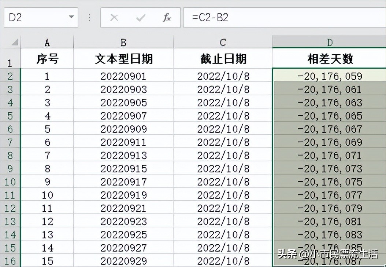Click cell containing 20220901

tap(123, 76)
